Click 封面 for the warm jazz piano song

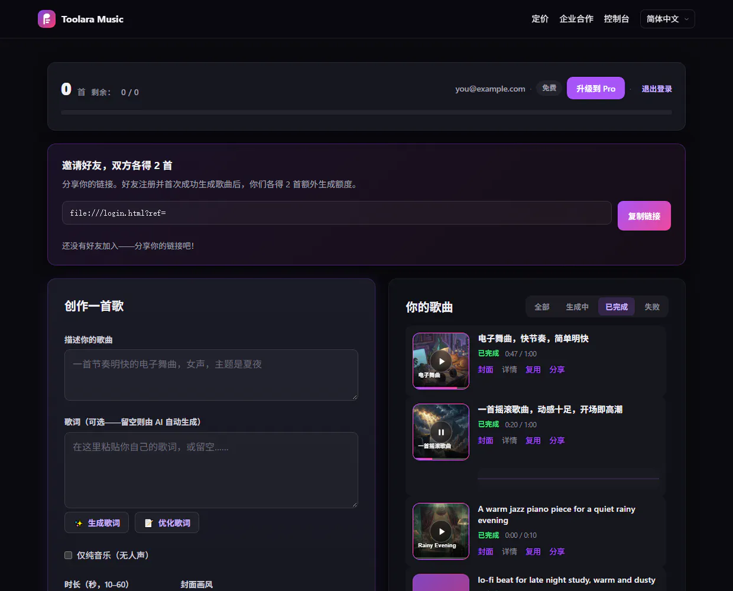point(485,551)
